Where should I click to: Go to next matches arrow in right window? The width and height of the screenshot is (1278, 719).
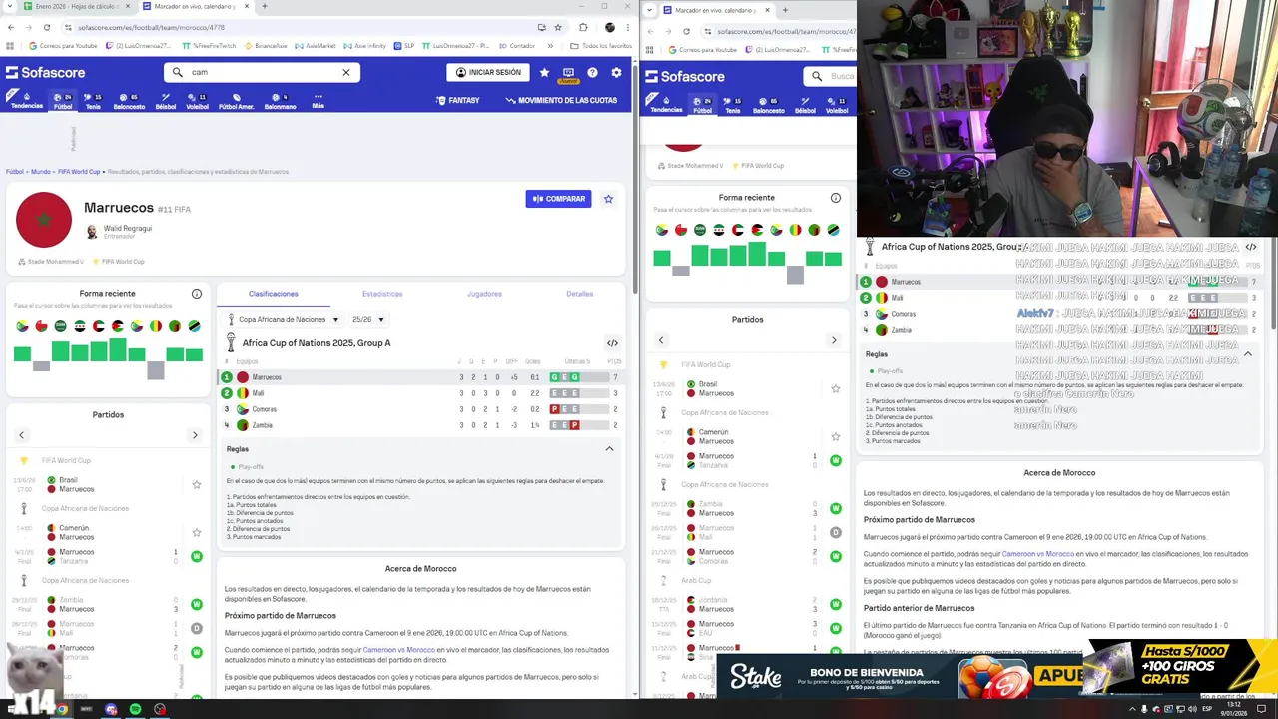click(834, 340)
